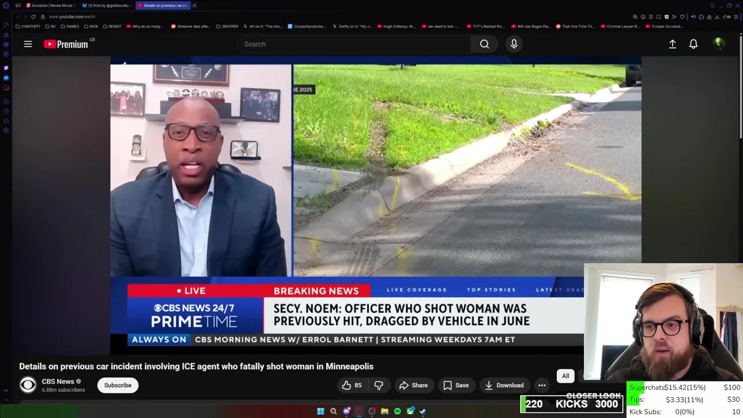Screen dimensions: 743x418
Task: Open the Trooper Accused bookmark
Action: 663,26
